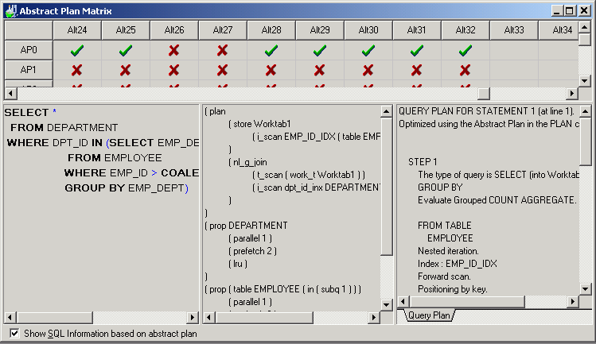The height and width of the screenshot is (344, 596).
Task: Click the matrix horizontal scrollbar right arrow
Action: pos(572,94)
